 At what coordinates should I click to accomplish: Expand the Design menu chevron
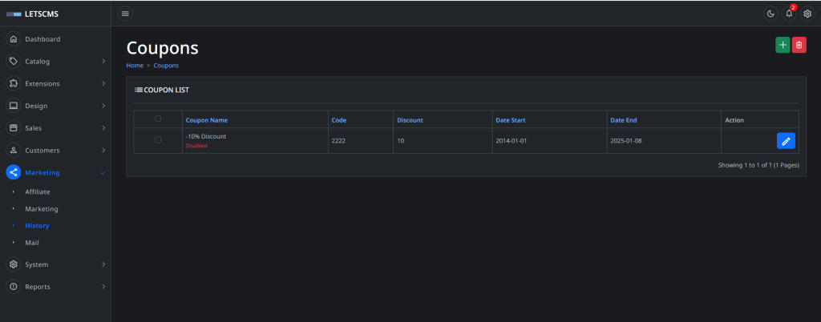tap(103, 106)
